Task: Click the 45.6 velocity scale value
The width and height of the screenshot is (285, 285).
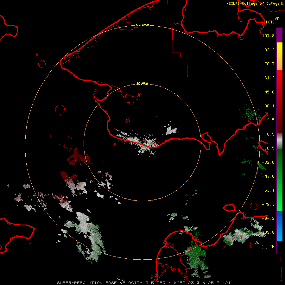Action: pos(269,92)
